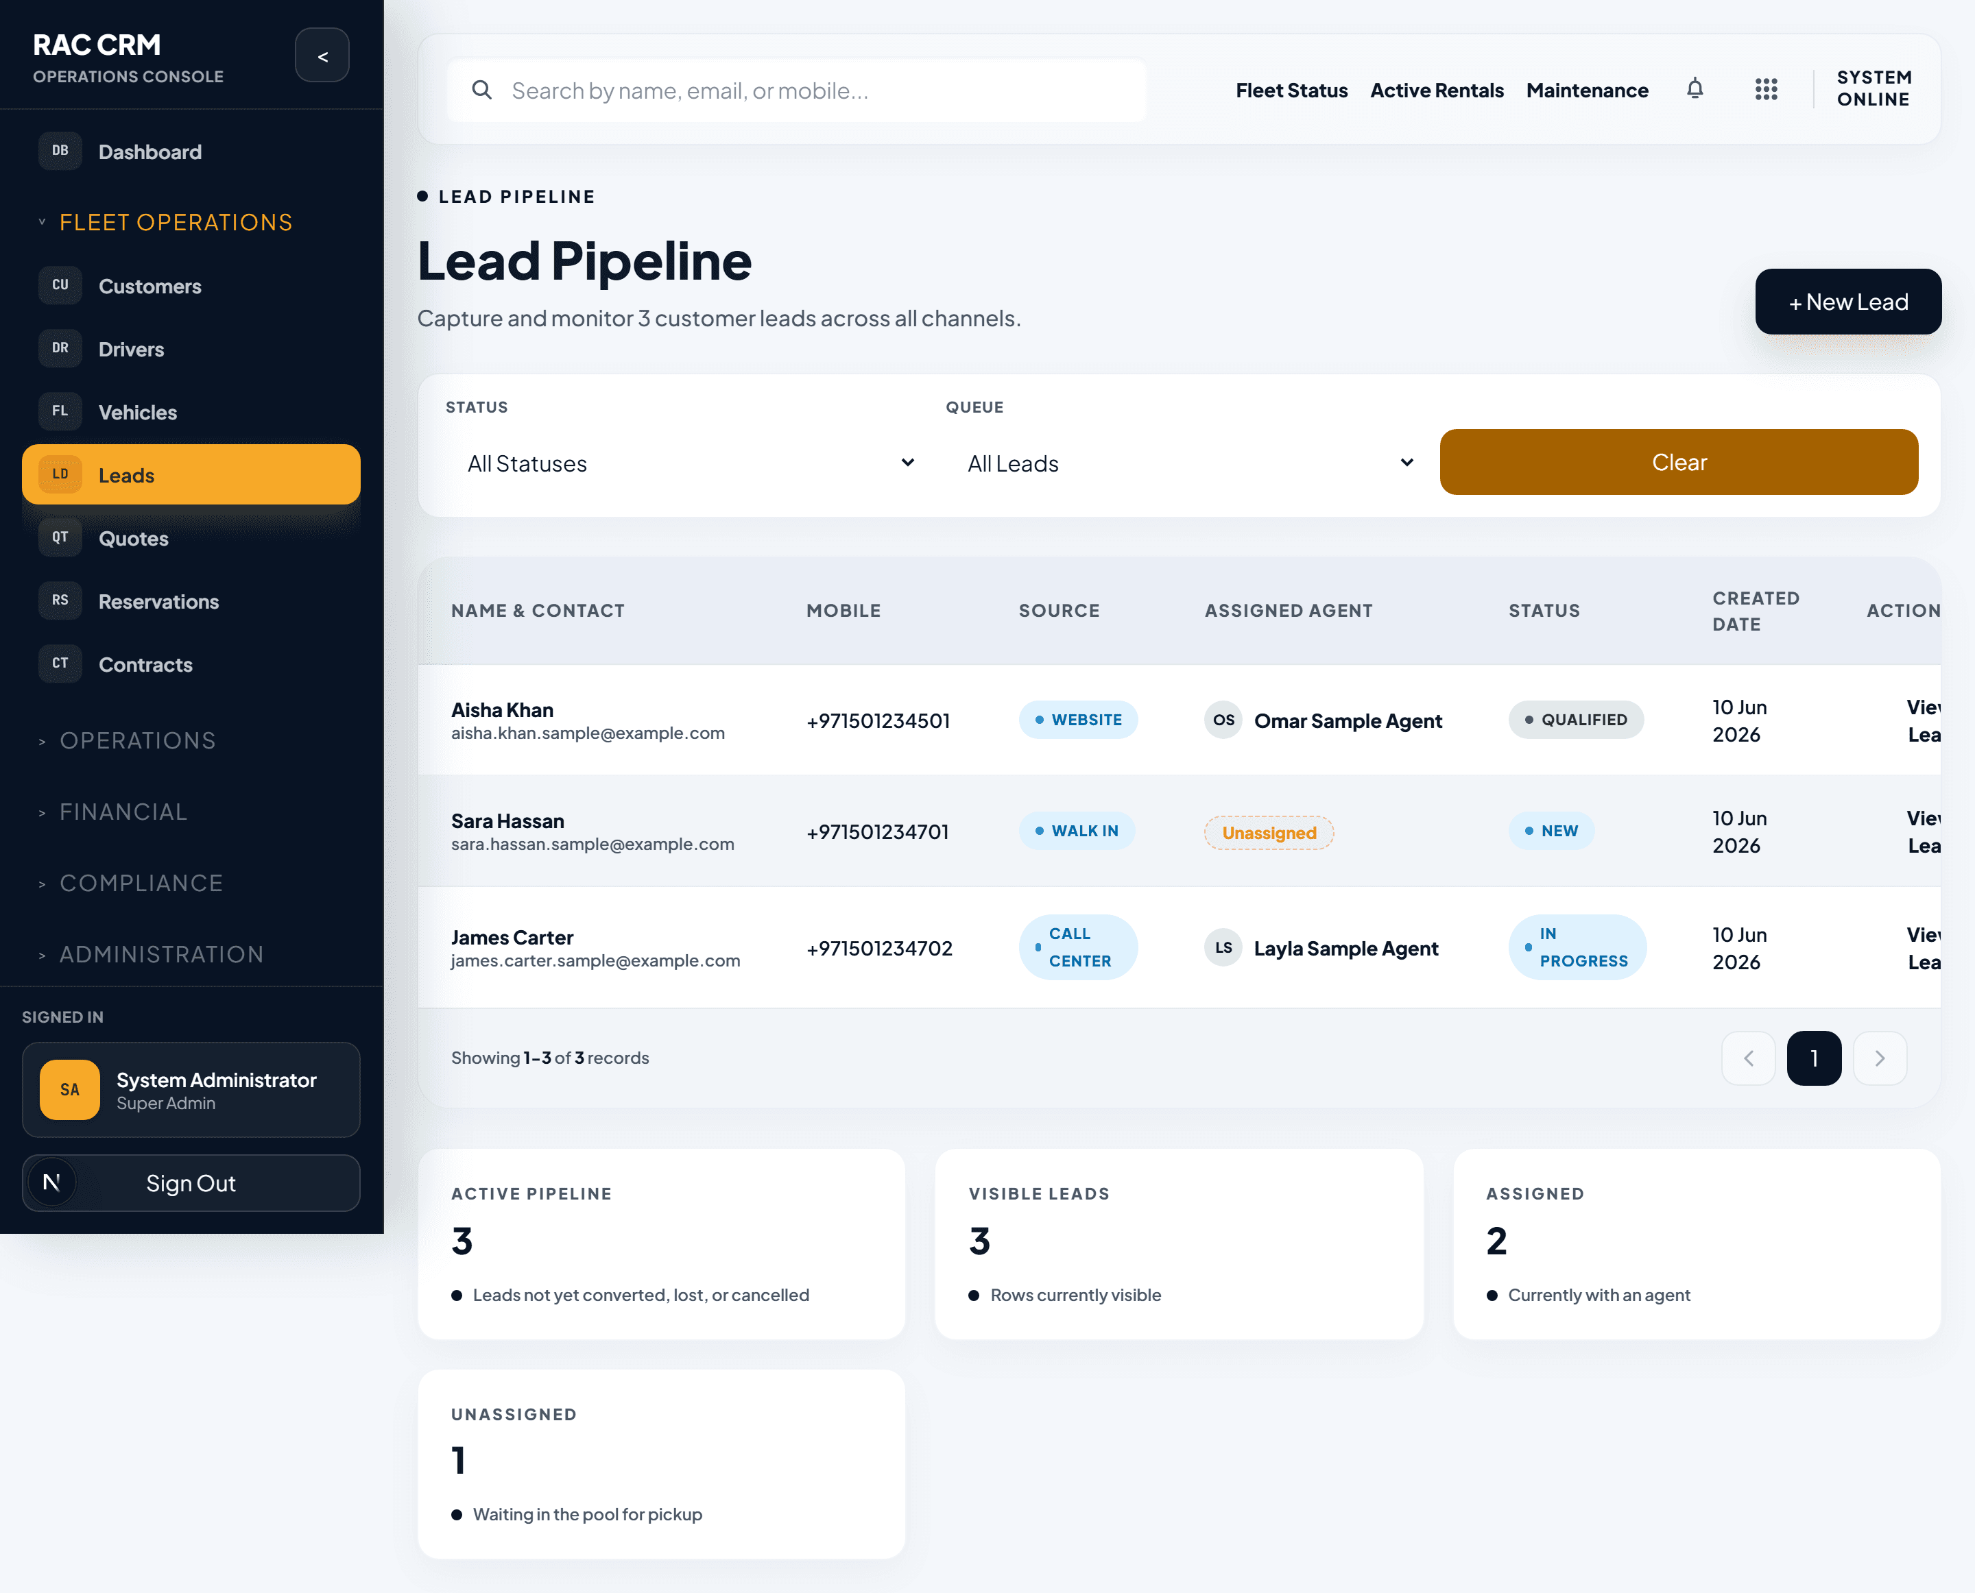Click the LD Leads badge icon

[x=60, y=474]
